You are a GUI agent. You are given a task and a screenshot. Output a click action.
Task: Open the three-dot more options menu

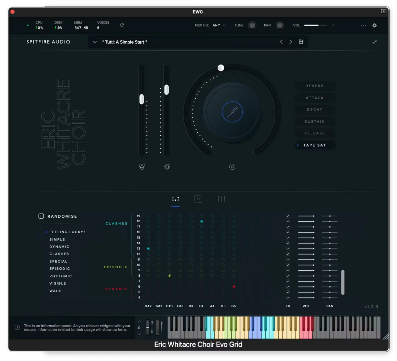(x=363, y=25)
